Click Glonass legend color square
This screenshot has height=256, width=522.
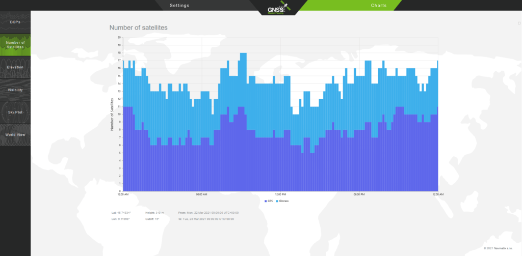[277, 201]
